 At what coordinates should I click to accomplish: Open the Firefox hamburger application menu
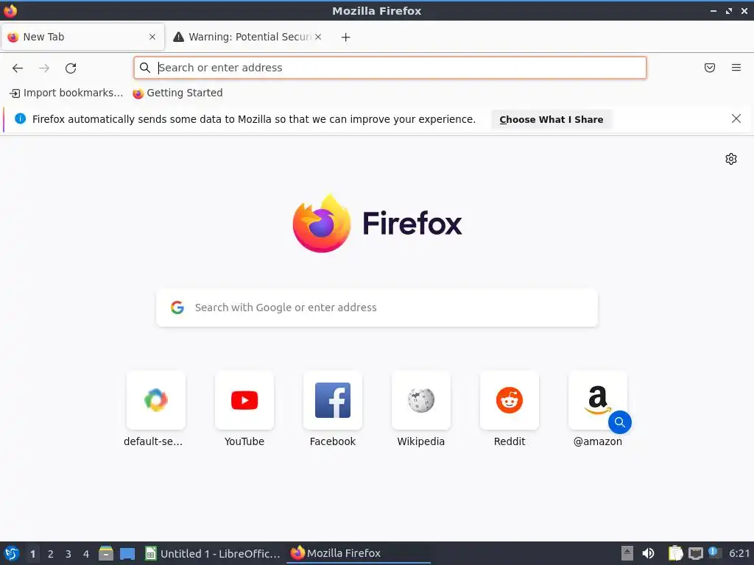click(736, 68)
